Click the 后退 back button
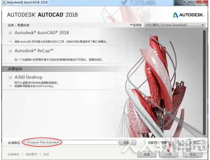Screen dimensions: 210x160 [x=147, y=154]
